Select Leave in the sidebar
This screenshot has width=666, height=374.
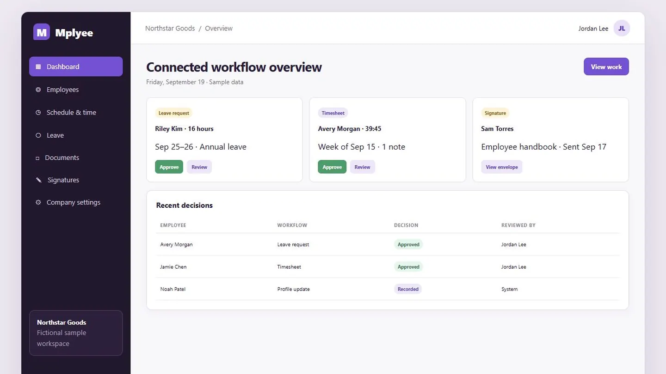pos(76,135)
